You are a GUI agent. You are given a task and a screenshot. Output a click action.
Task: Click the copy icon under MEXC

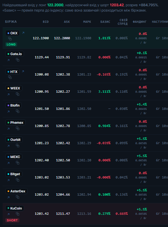17,163
